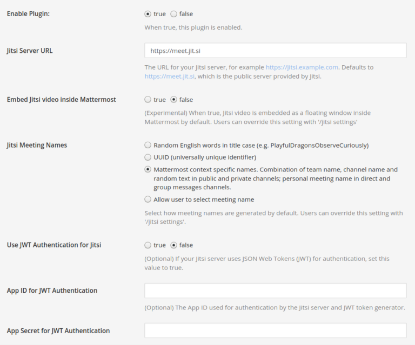Select false for Use JWT Authentication
415x345 pixels.
173,245
